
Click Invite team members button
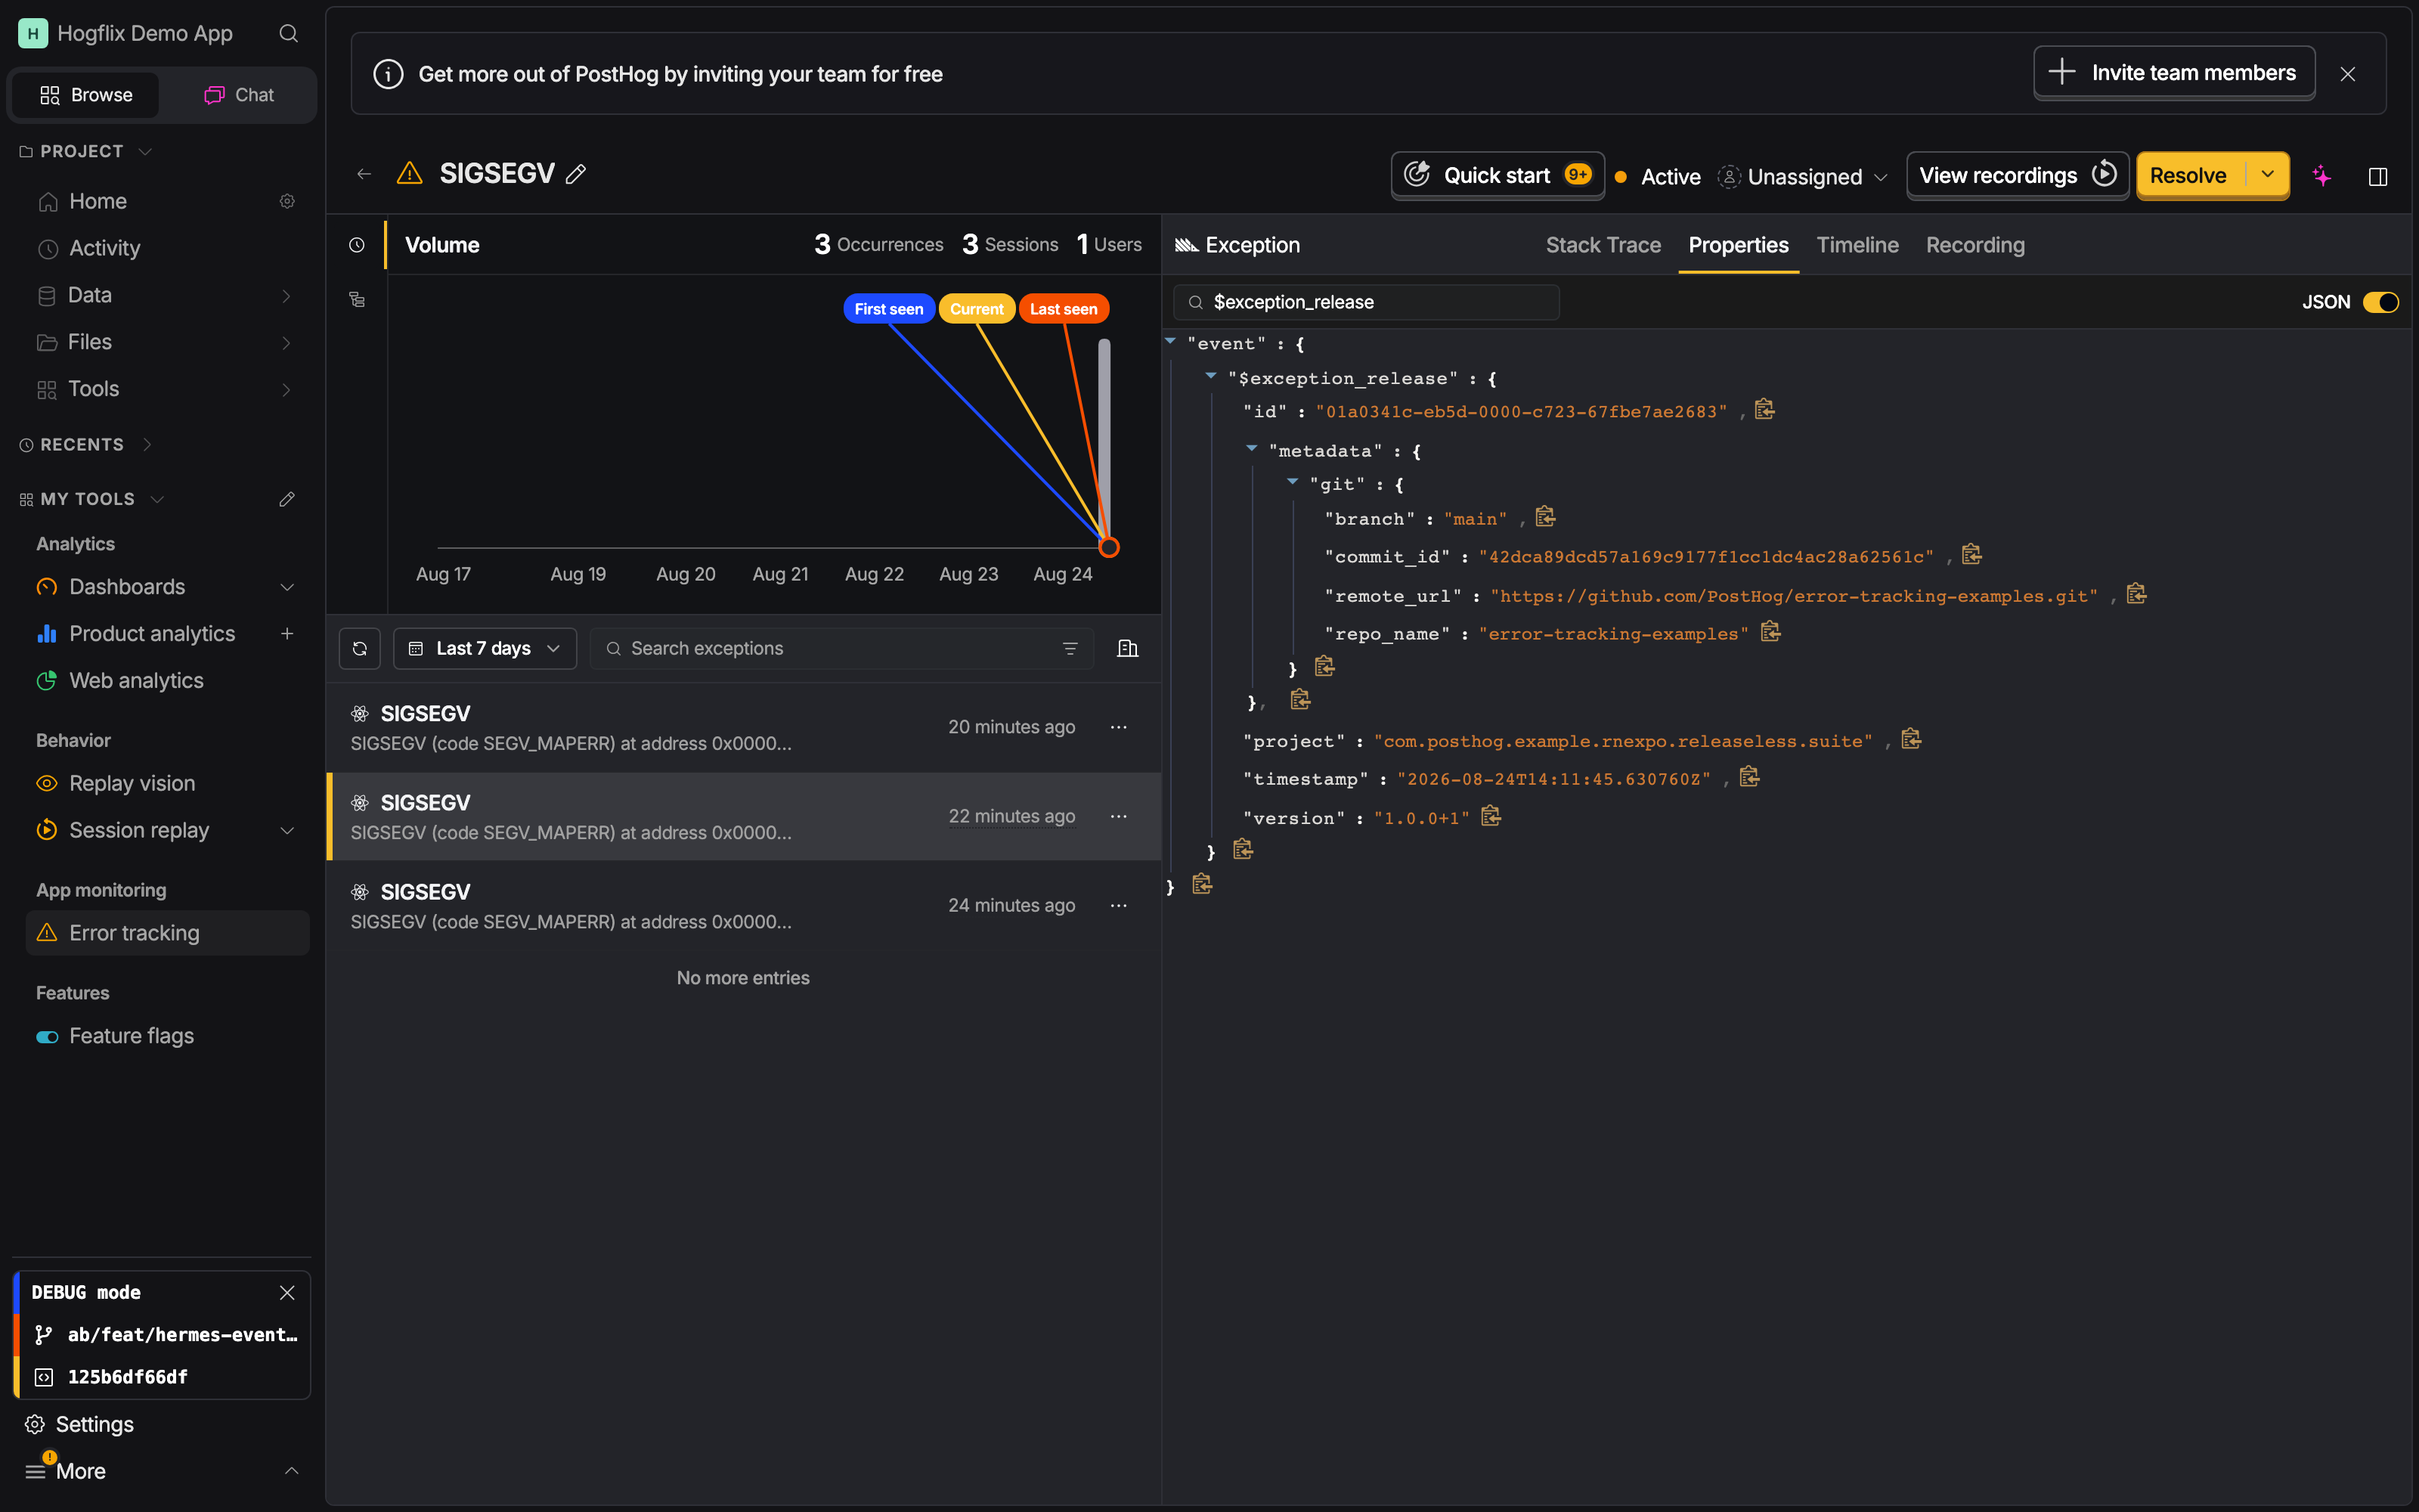click(x=2174, y=73)
